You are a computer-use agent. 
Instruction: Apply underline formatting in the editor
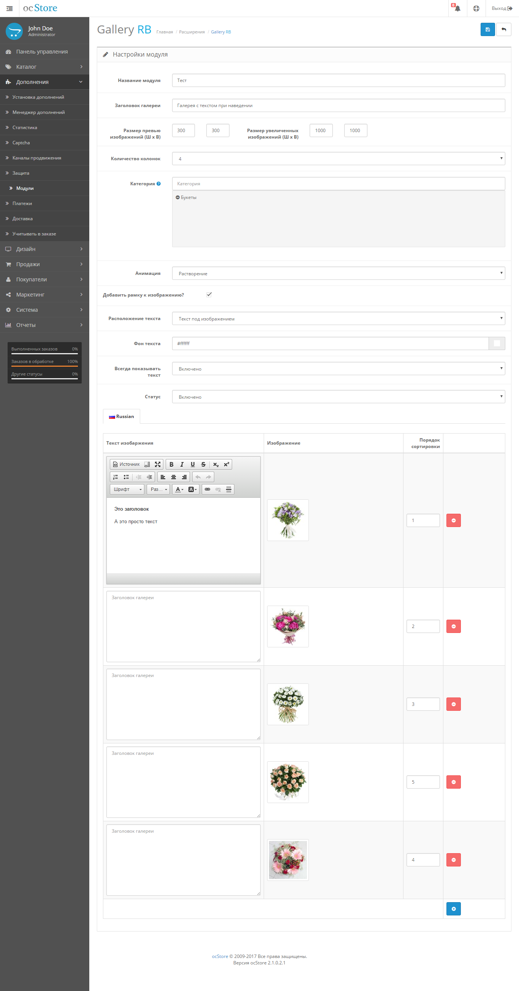pos(193,464)
